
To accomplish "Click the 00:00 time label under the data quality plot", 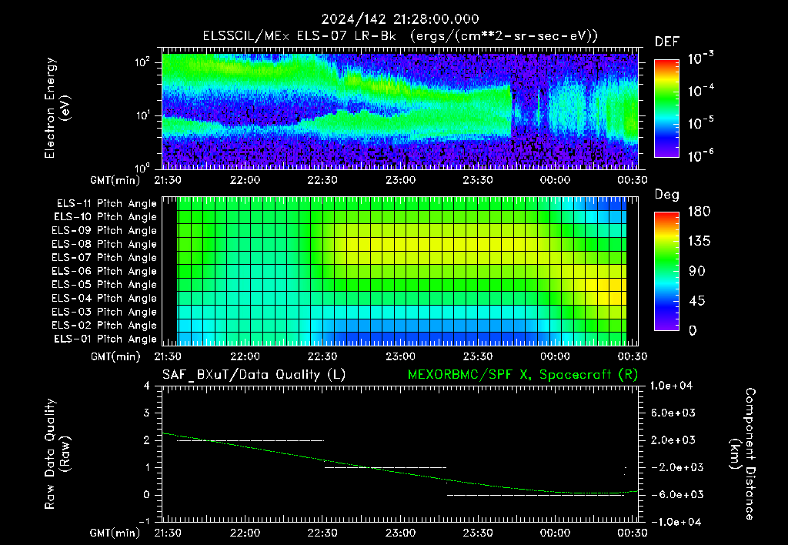I will 556,533.
